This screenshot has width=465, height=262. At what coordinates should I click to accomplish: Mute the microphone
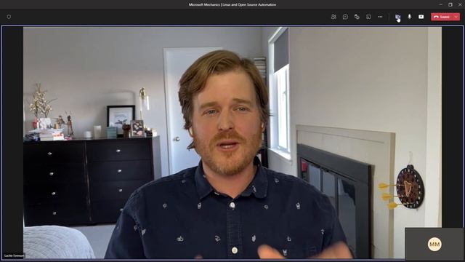point(409,17)
